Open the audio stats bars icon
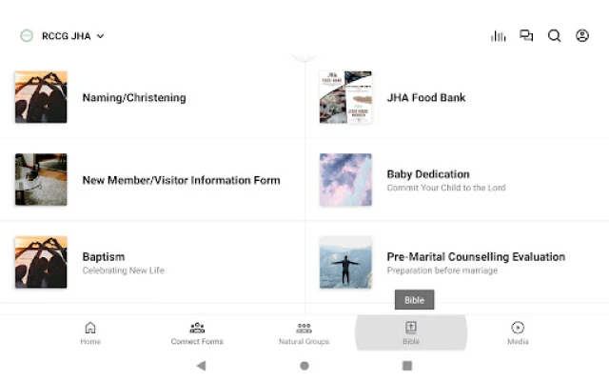This screenshot has width=609, height=381. 498,36
